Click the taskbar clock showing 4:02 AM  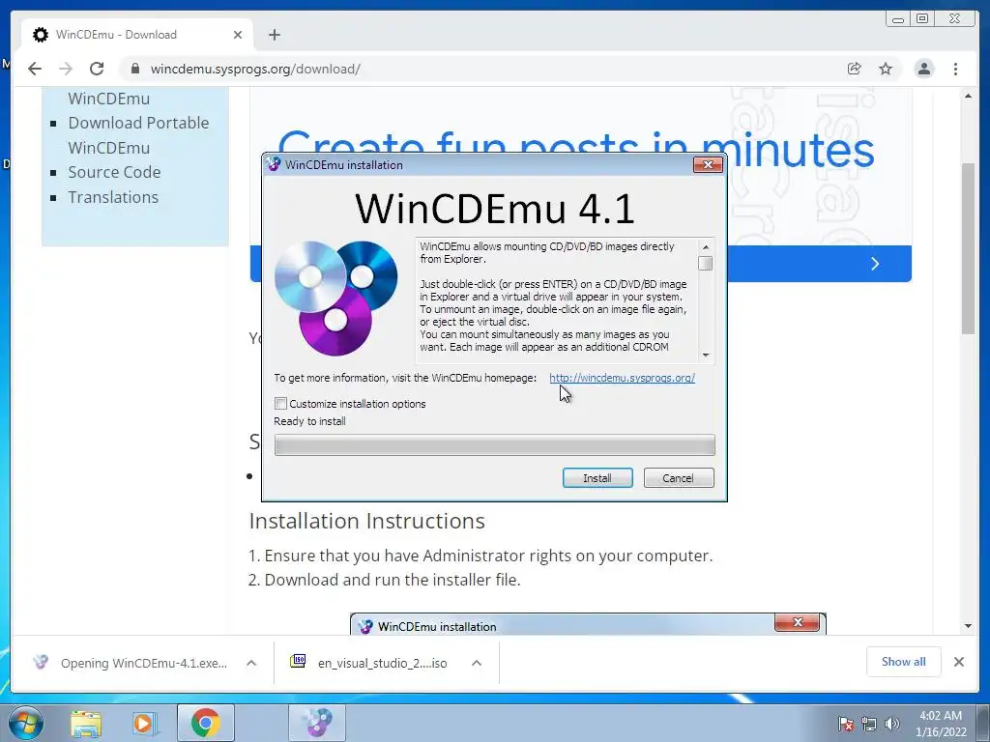pyautogui.click(x=941, y=724)
